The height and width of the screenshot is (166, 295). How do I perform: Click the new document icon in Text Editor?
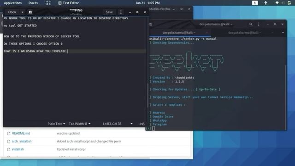(x=30, y=12)
